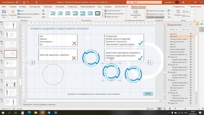
Task: Open Эффекты для рисунка dropdown
Action: 114,13
